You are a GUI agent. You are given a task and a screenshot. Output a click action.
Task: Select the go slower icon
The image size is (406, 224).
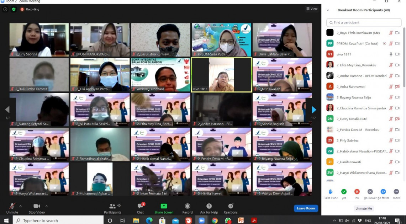pyautogui.click(x=370, y=191)
